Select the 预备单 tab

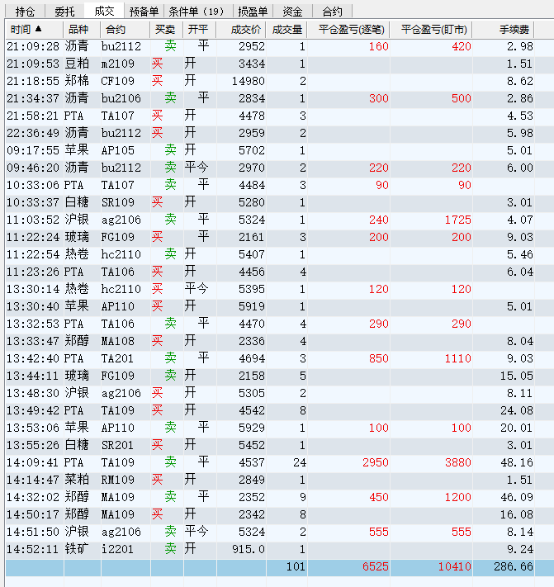(x=144, y=12)
